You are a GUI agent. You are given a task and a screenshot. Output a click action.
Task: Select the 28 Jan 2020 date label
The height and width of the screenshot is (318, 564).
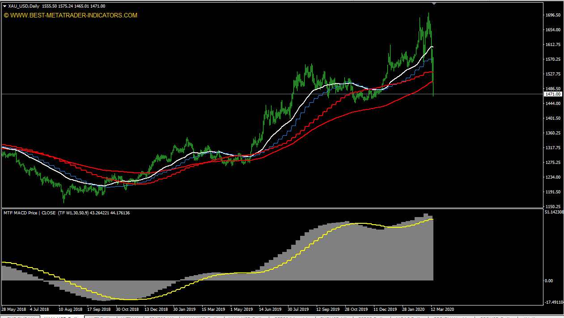413,309
